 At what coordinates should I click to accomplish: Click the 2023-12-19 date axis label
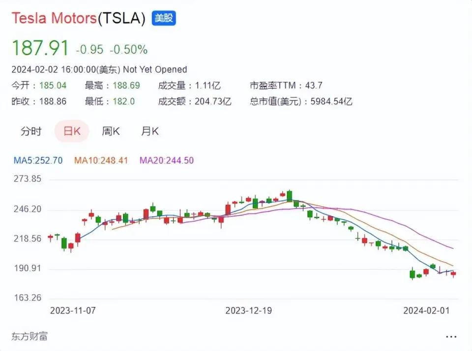pos(248,311)
